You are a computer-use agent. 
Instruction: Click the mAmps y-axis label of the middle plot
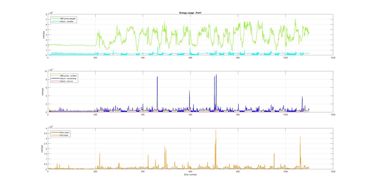(x=43, y=92)
